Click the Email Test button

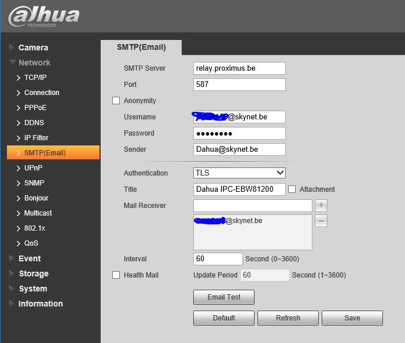223,297
